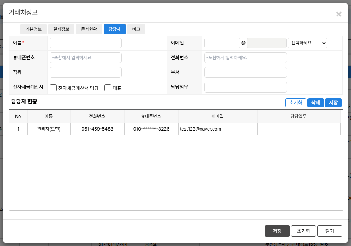Select the 담당자 tab
This screenshot has height=246, width=351.
(x=115, y=29)
